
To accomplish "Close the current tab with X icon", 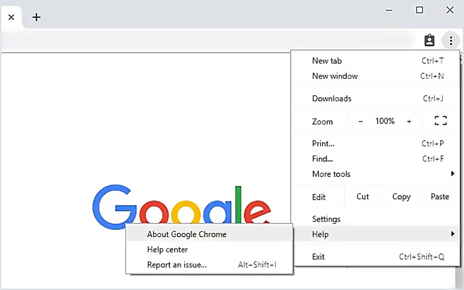I will point(11,17).
